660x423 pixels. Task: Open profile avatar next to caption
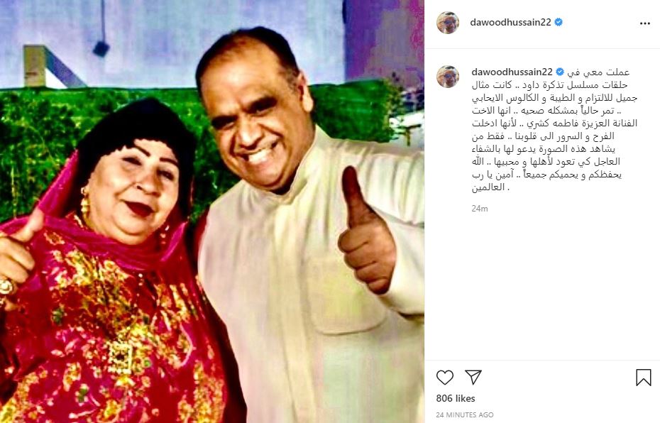click(448, 77)
